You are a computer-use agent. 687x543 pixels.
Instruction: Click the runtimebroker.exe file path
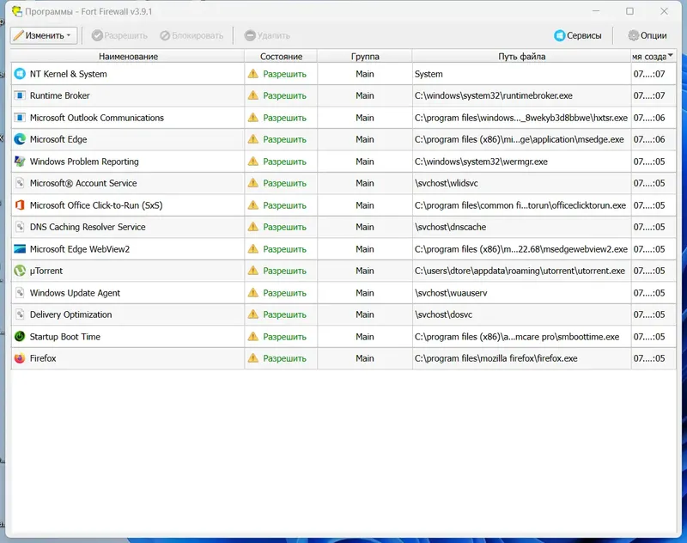pos(493,95)
